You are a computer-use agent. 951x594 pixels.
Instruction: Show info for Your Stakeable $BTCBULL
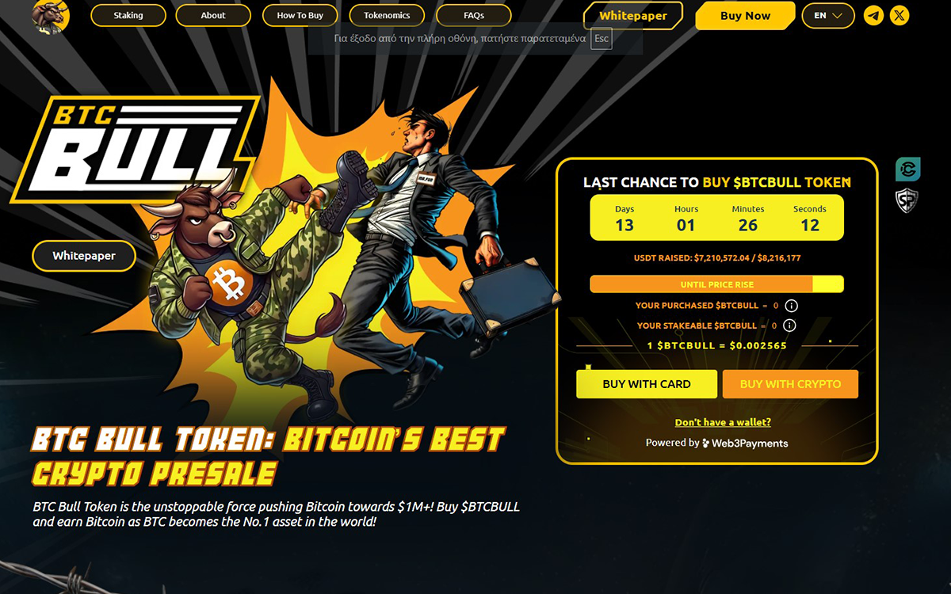click(789, 326)
